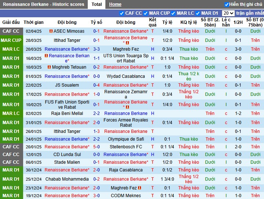Open Renaissance Zemamra team link

tap(126, 94)
